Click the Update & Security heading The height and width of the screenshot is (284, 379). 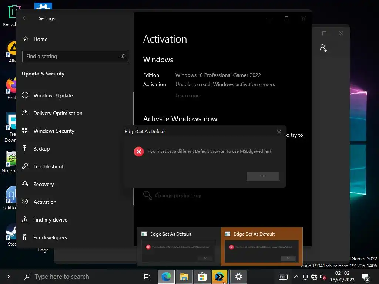pyautogui.click(x=43, y=74)
